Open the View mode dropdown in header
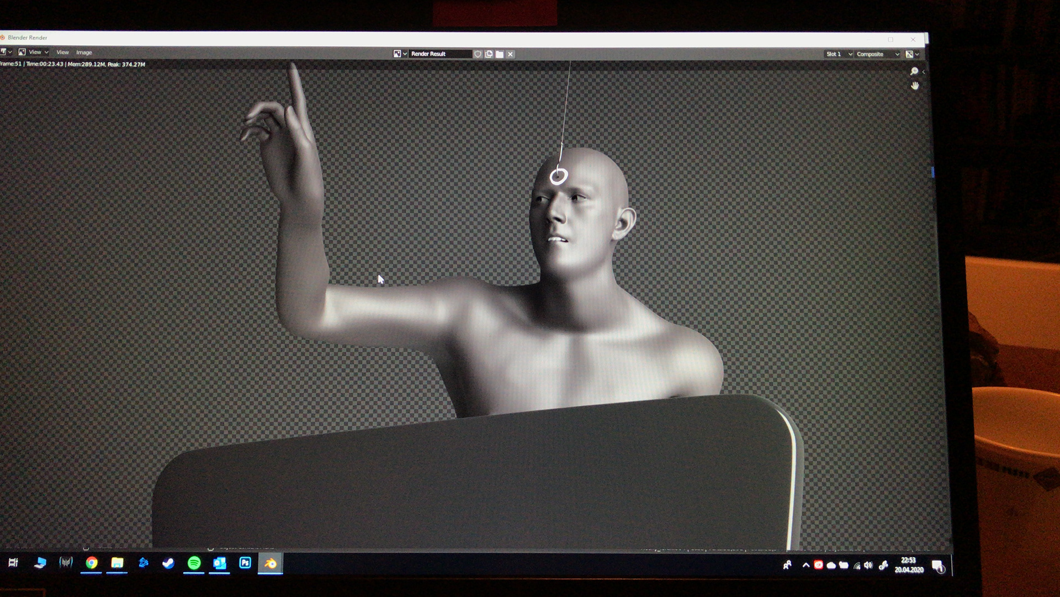 click(x=33, y=52)
